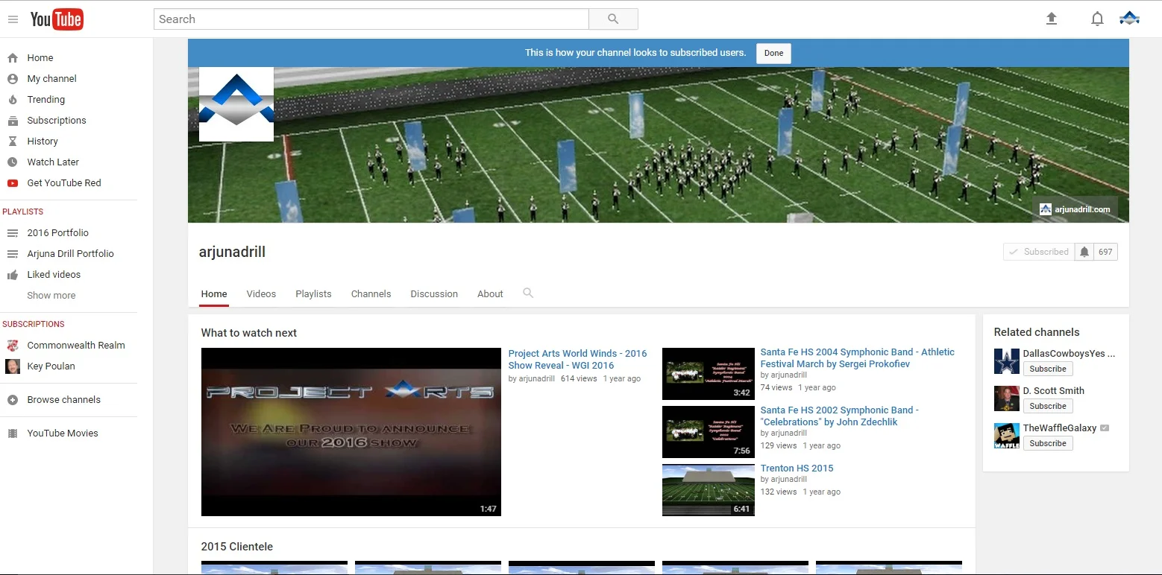Subscribe to TheWaffleGalaxy channel
Image resolution: width=1162 pixels, height=575 pixels.
tap(1048, 443)
